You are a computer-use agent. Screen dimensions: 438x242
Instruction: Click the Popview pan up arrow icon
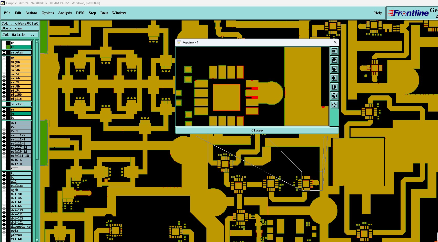point(334,60)
